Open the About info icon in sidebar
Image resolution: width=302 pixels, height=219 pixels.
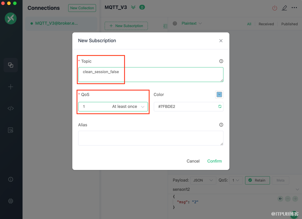point(11,179)
